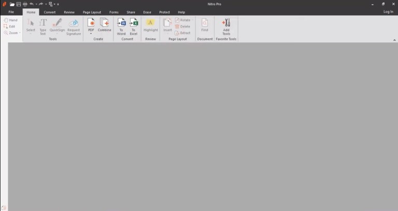Open the dropdown beside the select-tool quick access icon
This screenshot has width=398, height=211.
54,4
